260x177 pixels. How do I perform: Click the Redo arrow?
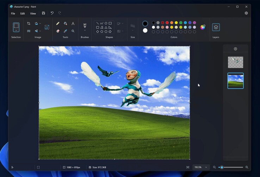pyautogui.click(x=60, y=13)
